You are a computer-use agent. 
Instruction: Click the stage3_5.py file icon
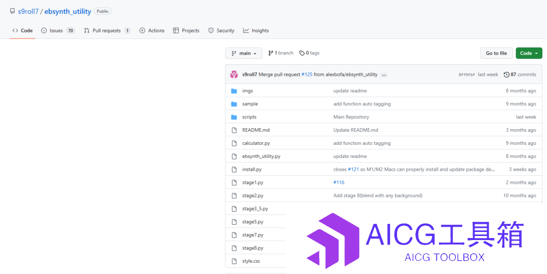point(234,209)
